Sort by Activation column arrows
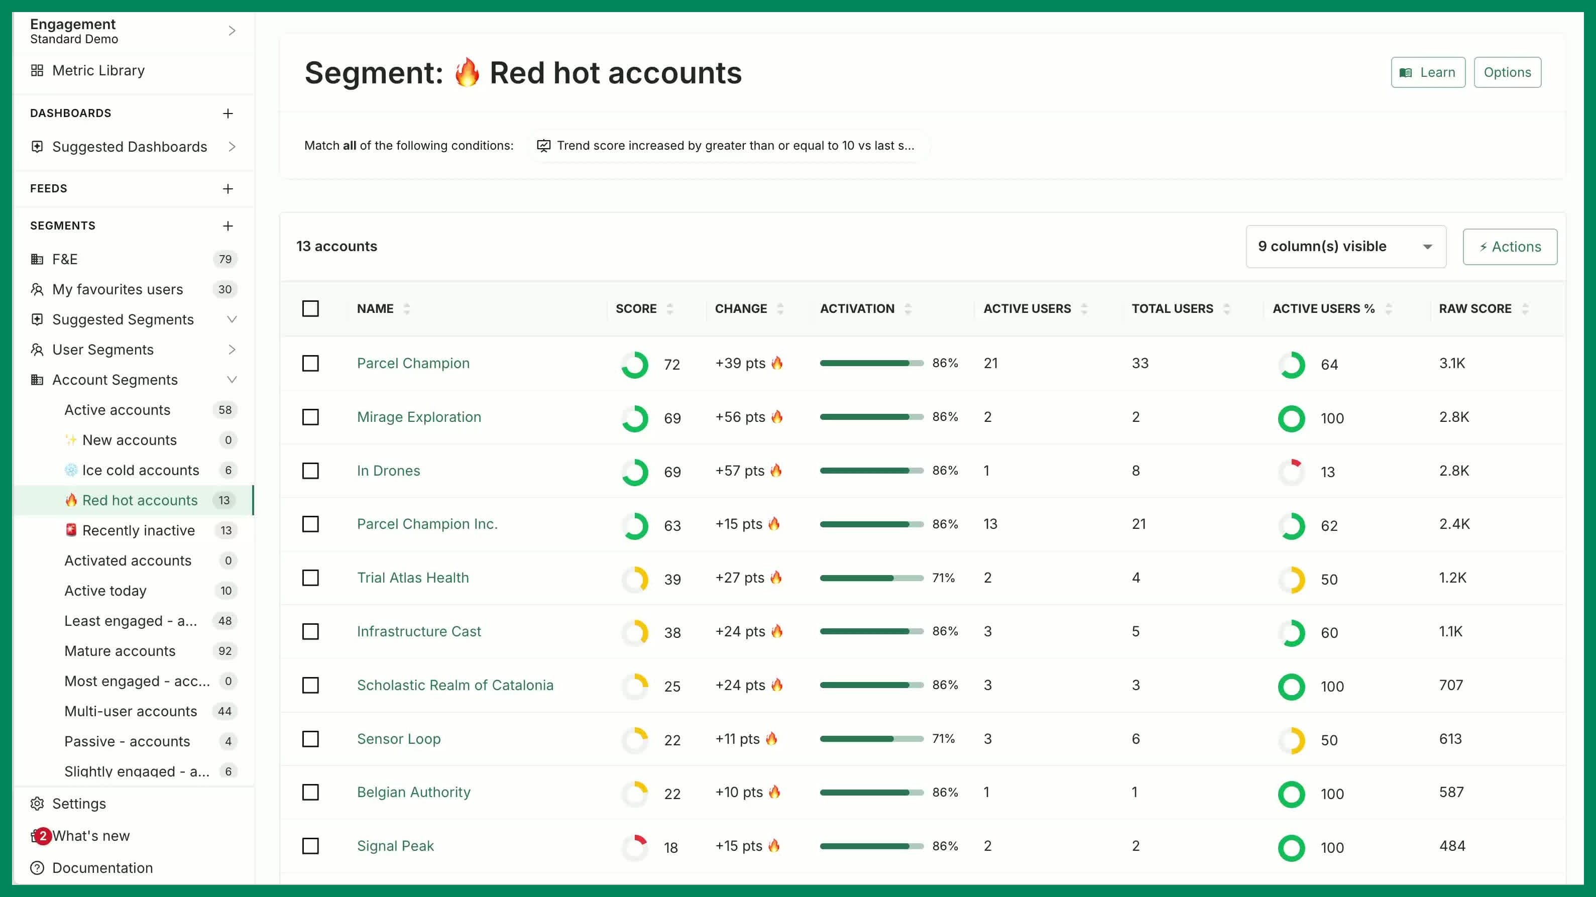This screenshot has height=897, width=1596. coord(907,308)
